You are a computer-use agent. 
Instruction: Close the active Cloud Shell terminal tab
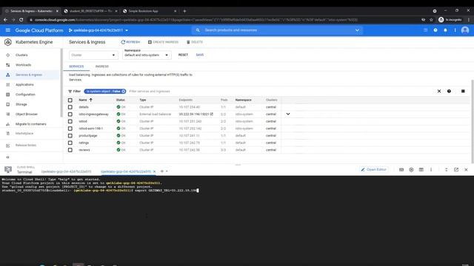(155, 171)
